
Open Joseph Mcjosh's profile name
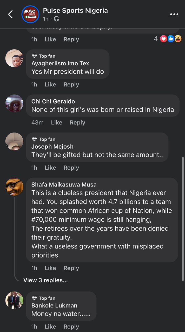click(52, 147)
